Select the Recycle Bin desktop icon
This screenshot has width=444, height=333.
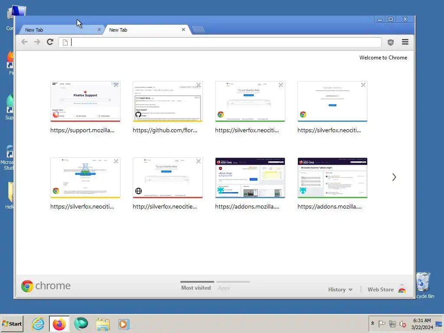point(425,285)
